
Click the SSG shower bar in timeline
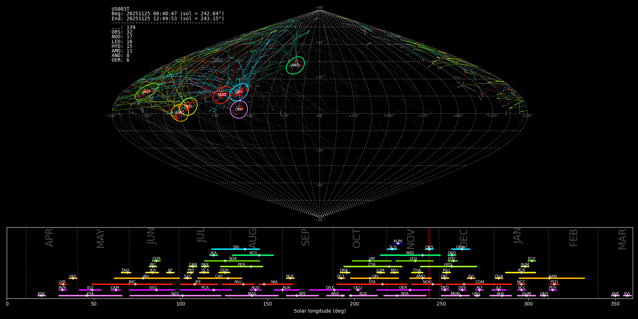click(x=152, y=290)
